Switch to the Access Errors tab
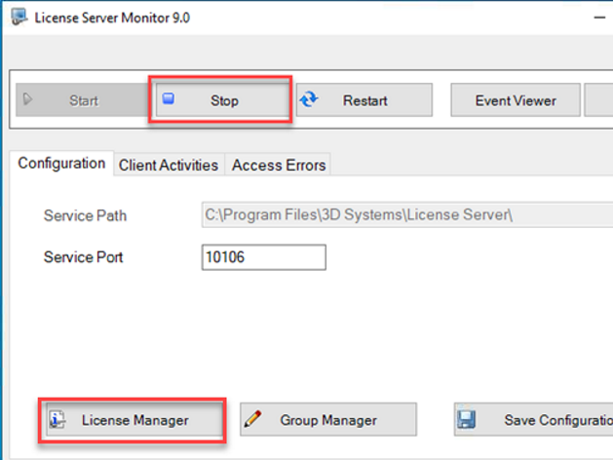Viewport: 613px width, 460px height. tap(279, 165)
